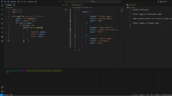This screenshot has width=172, height=96.
Task: Go forward with the navigation arrow
Action: [x=63, y=2]
